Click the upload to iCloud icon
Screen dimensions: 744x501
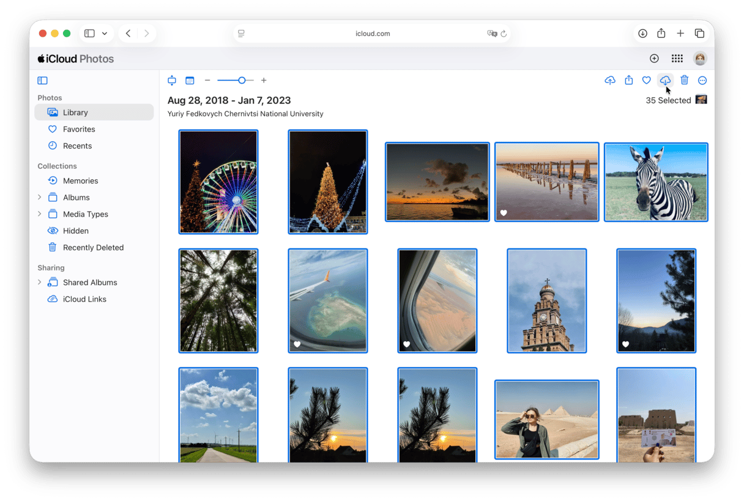point(610,80)
